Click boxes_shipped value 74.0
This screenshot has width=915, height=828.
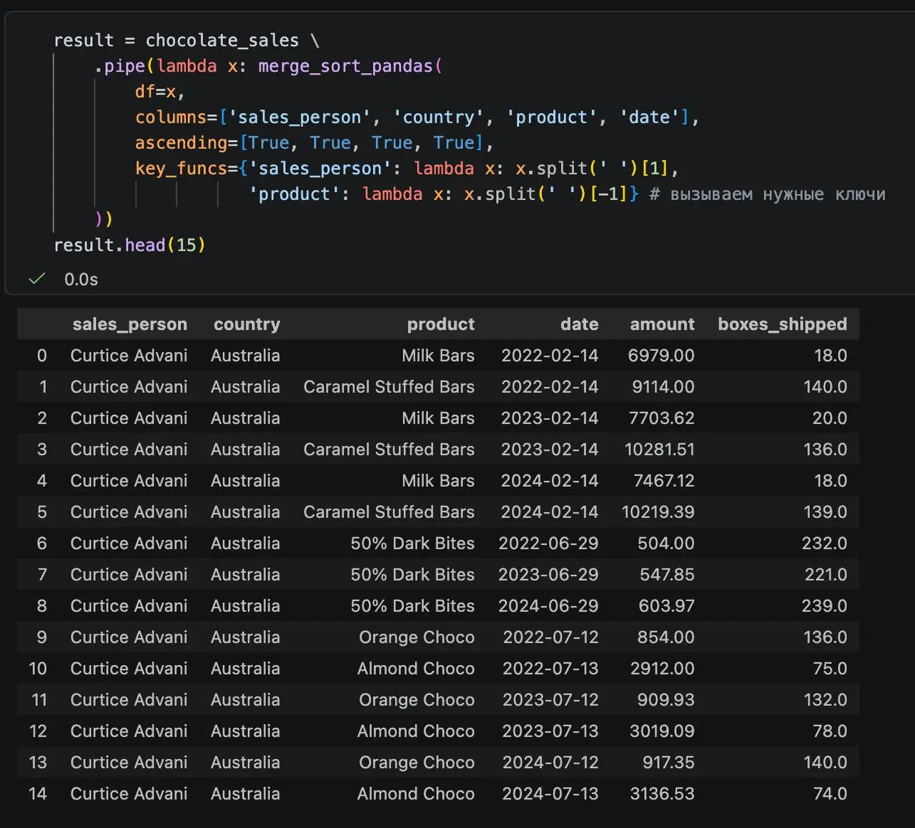[830, 794]
